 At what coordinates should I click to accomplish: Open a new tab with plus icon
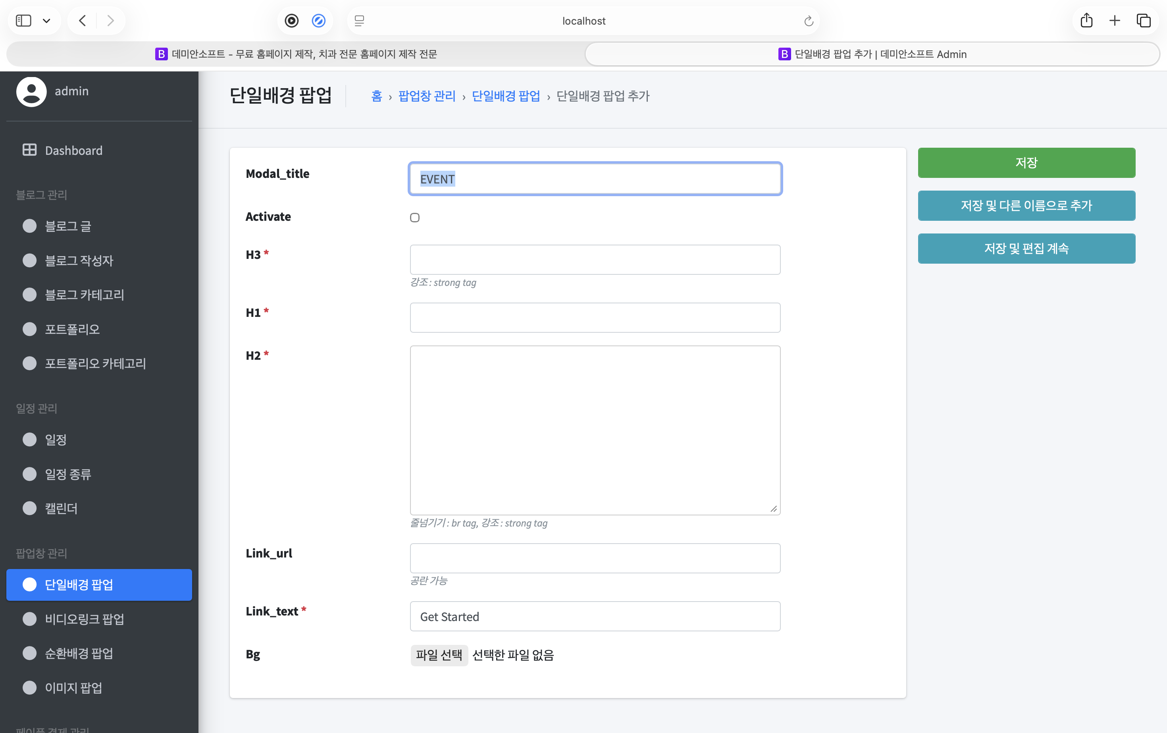(1115, 20)
